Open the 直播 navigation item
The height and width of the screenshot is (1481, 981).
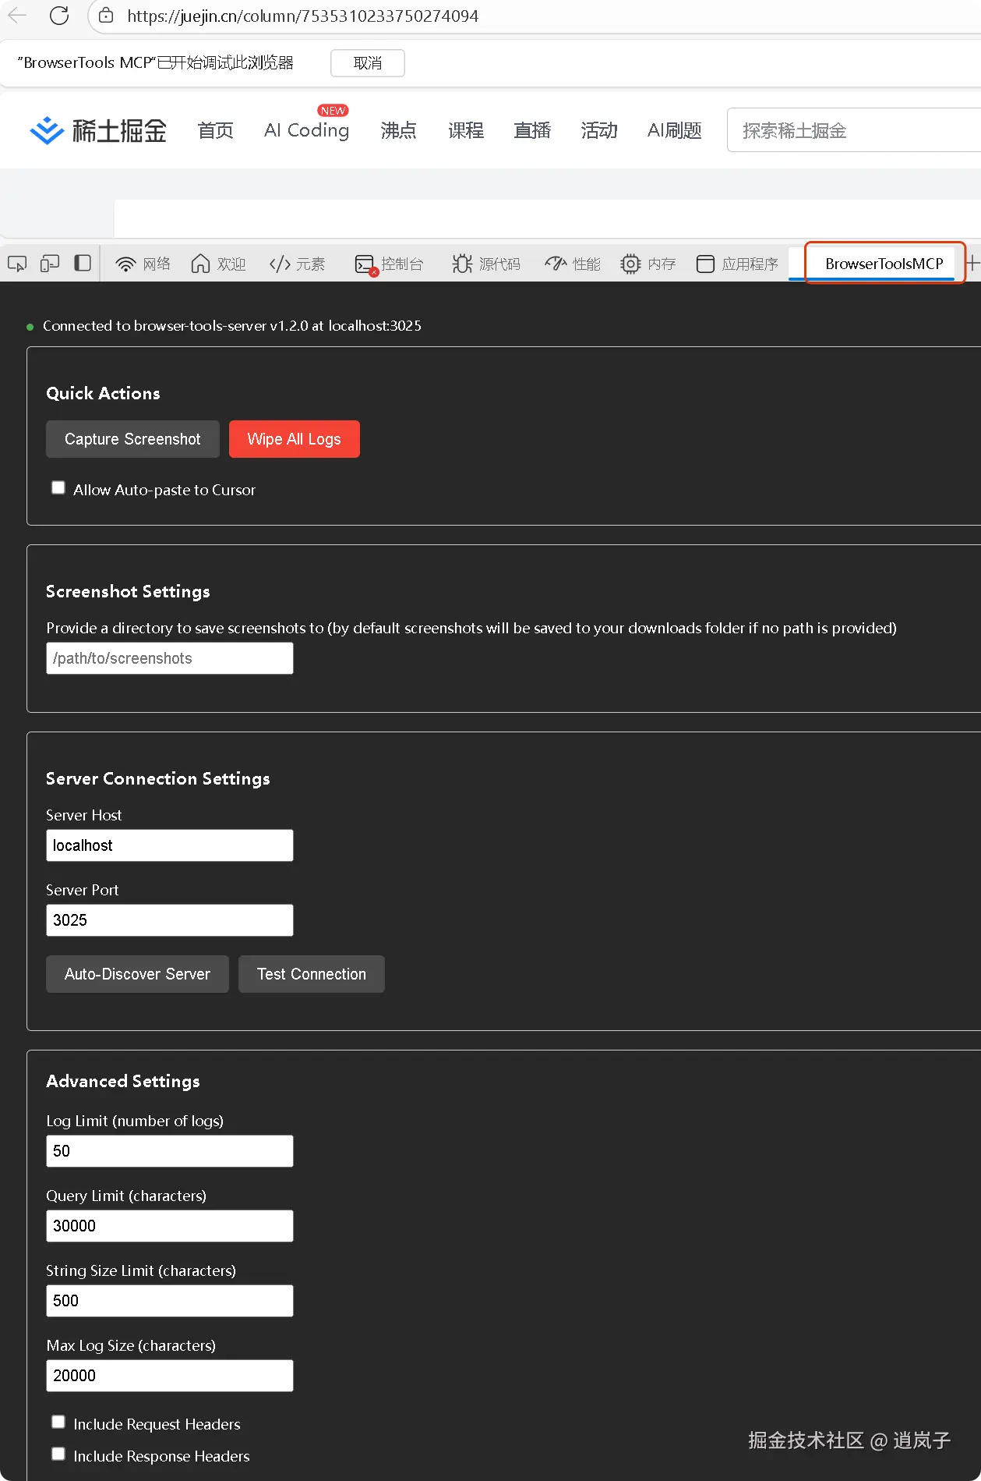532,130
